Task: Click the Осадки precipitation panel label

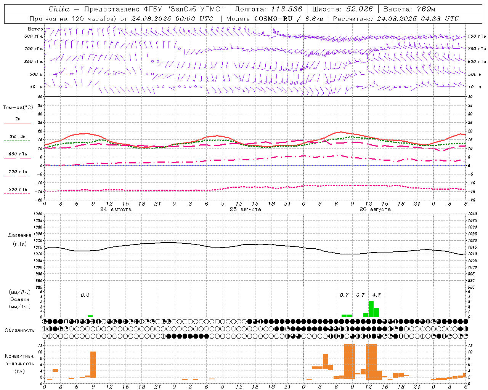Action: (x=19, y=299)
